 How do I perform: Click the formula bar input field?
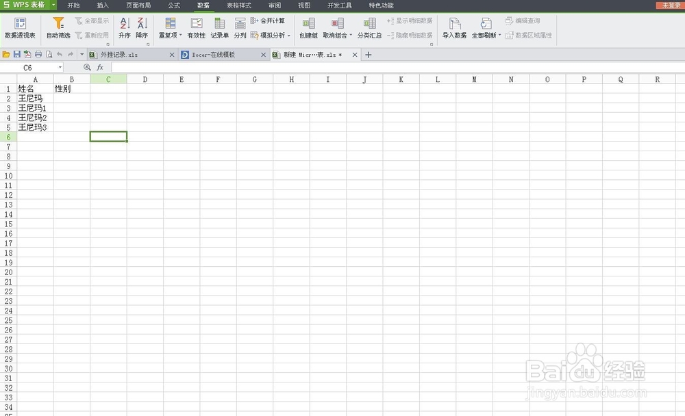[397, 67]
